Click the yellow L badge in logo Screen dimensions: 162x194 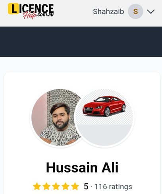coord(13,9)
